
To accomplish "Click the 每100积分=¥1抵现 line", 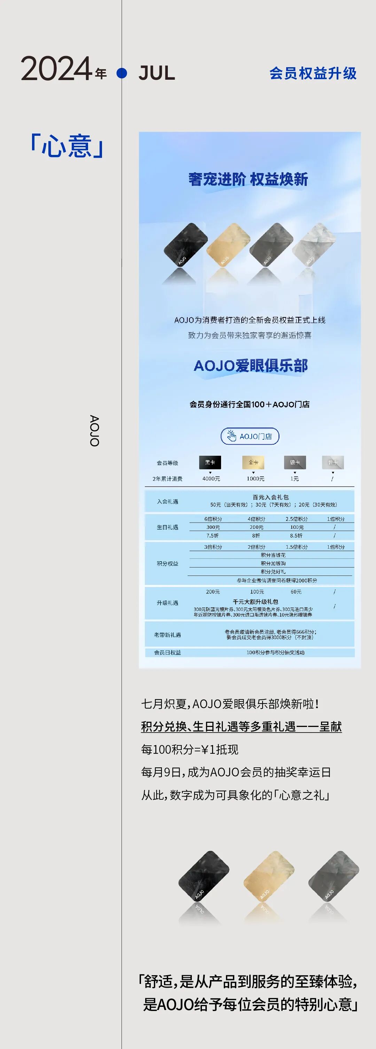I will (190, 749).
